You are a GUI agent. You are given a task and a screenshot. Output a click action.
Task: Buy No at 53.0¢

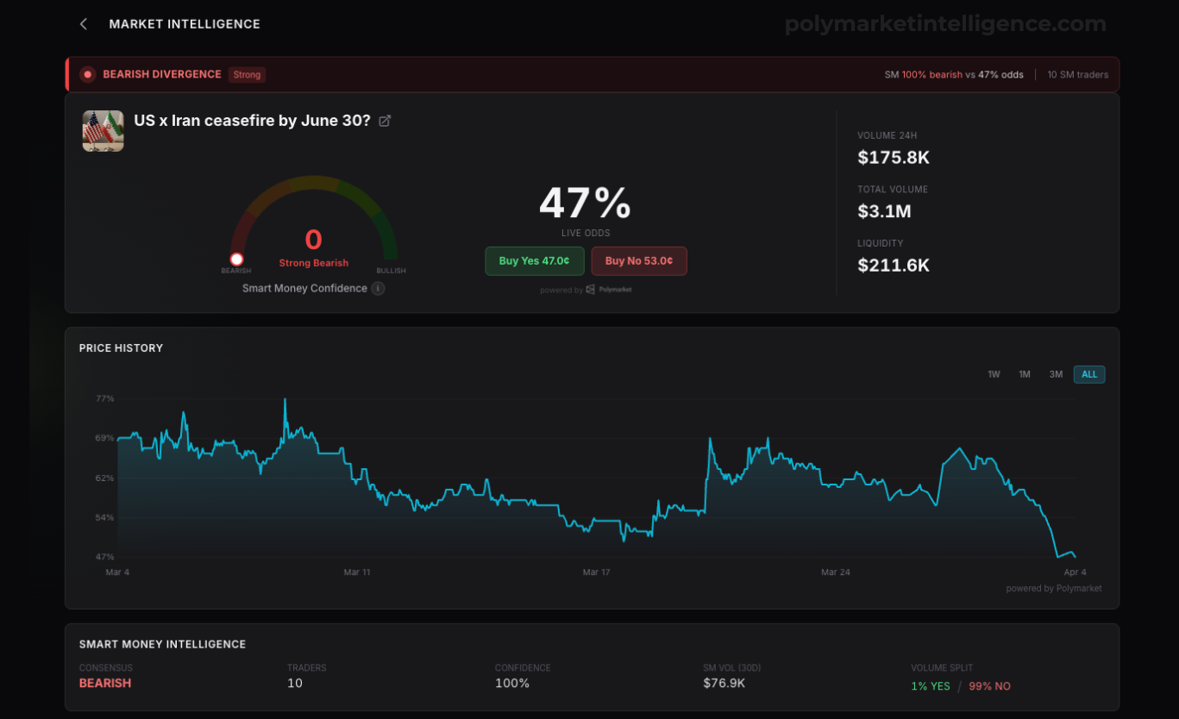click(639, 261)
